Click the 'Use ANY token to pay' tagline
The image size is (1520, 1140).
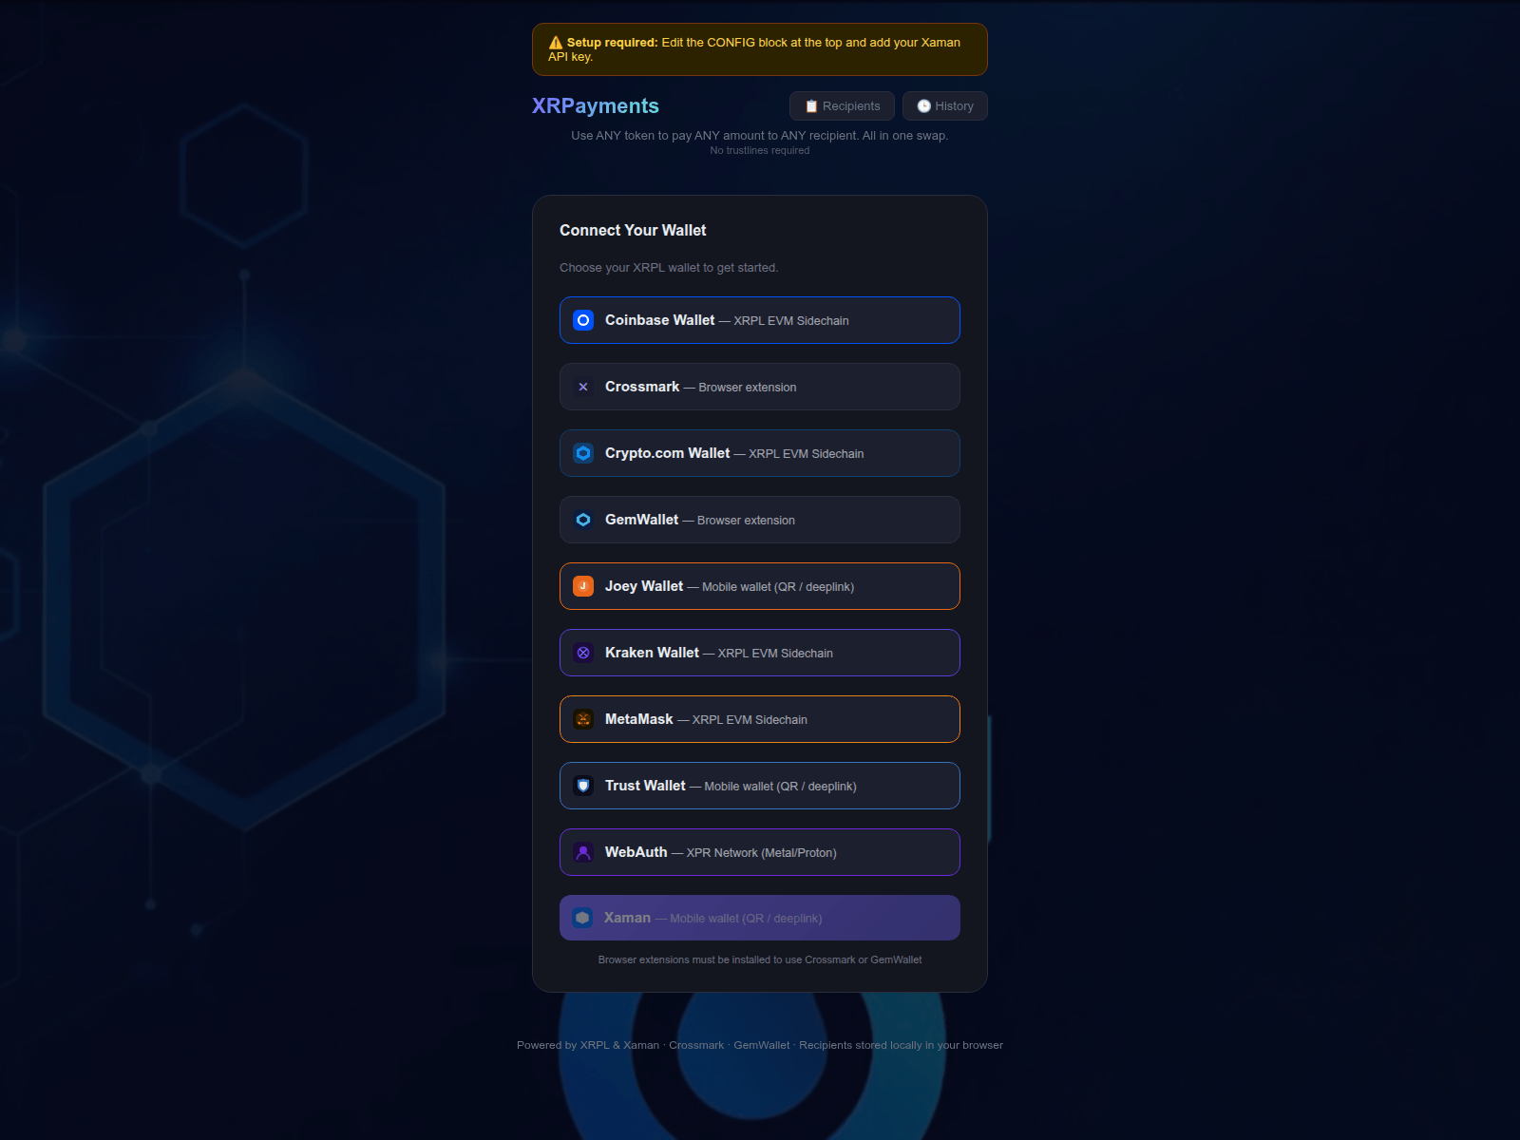[760, 136]
